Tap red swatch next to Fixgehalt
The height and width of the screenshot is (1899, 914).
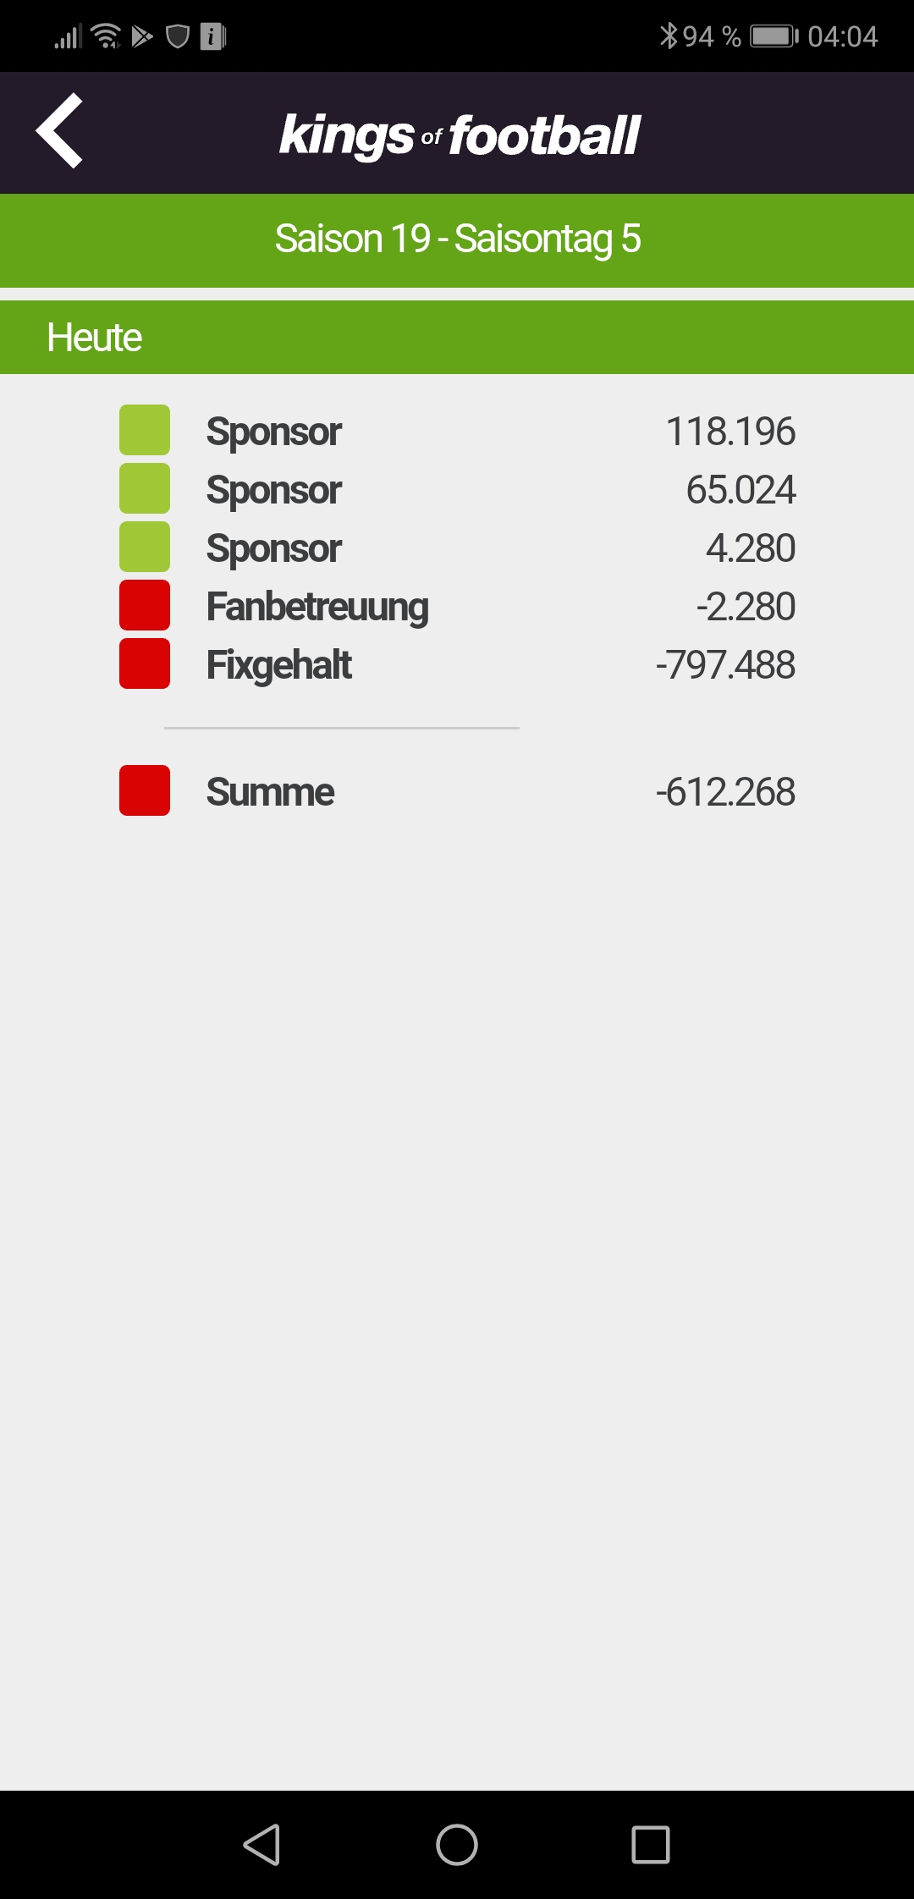pyautogui.click(x=145, y=663)
